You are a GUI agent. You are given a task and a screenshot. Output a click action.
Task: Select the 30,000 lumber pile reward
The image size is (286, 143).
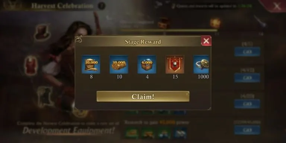tap(119, 64)
